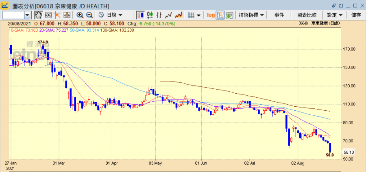Image resolution: width=366 pixels, height=172 pixels.
Task: Toggle the log scale option
Action: tap(211, 15)
